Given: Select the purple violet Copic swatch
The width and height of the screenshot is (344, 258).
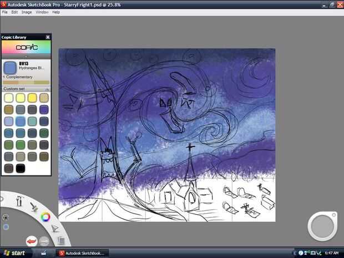Looking at the screenshot, I should click(44, 109).
